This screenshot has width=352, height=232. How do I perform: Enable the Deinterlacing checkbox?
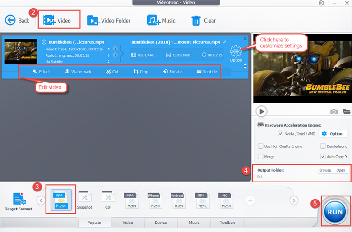pos(323,146)
